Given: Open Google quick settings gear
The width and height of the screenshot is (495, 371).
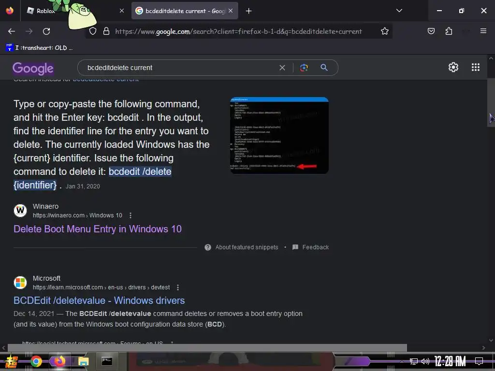Looking at the screenshot, I should pos(453,67).
